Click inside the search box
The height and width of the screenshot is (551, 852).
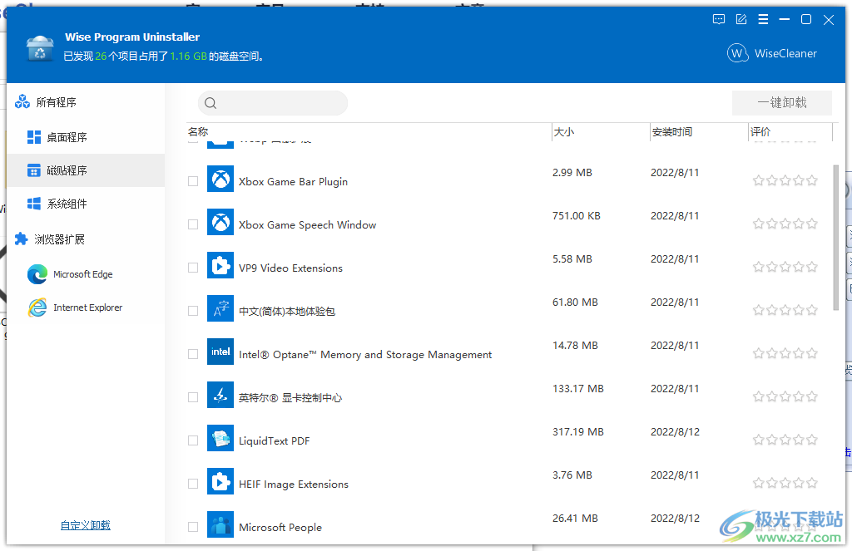pos(273,102)
